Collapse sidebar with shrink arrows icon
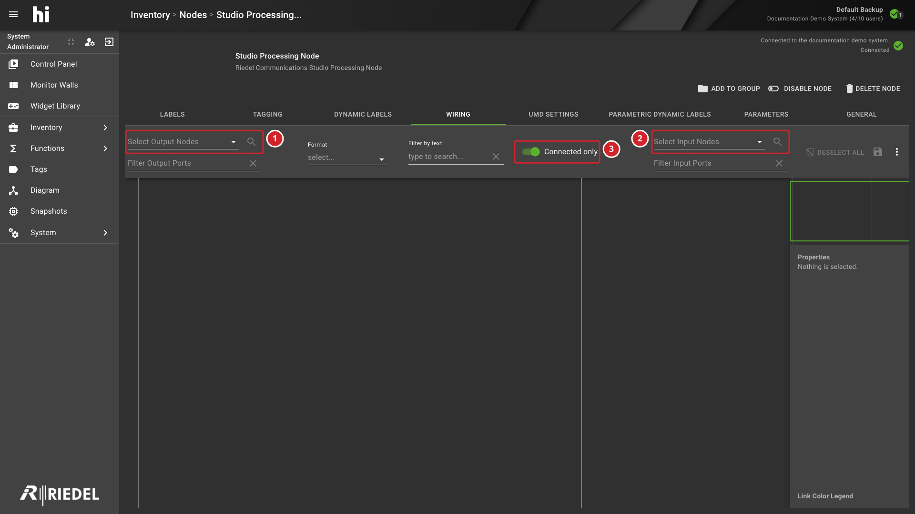This screenshot has height=514, width=915. (x=71, y=42)
